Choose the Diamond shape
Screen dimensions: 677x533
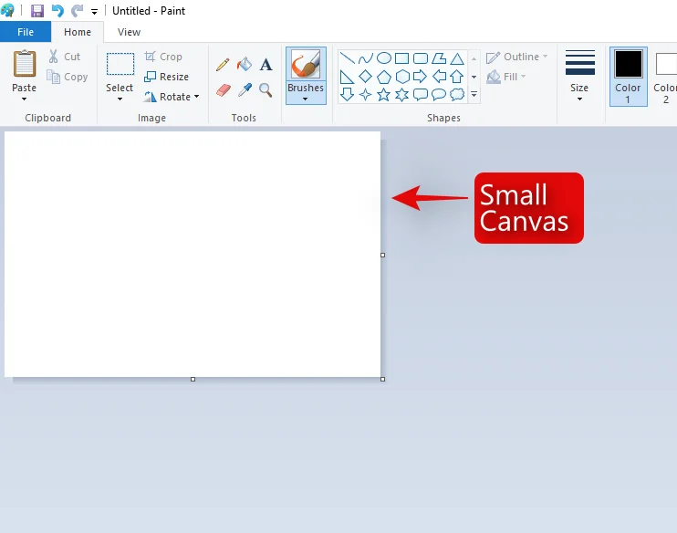[365, 77]
